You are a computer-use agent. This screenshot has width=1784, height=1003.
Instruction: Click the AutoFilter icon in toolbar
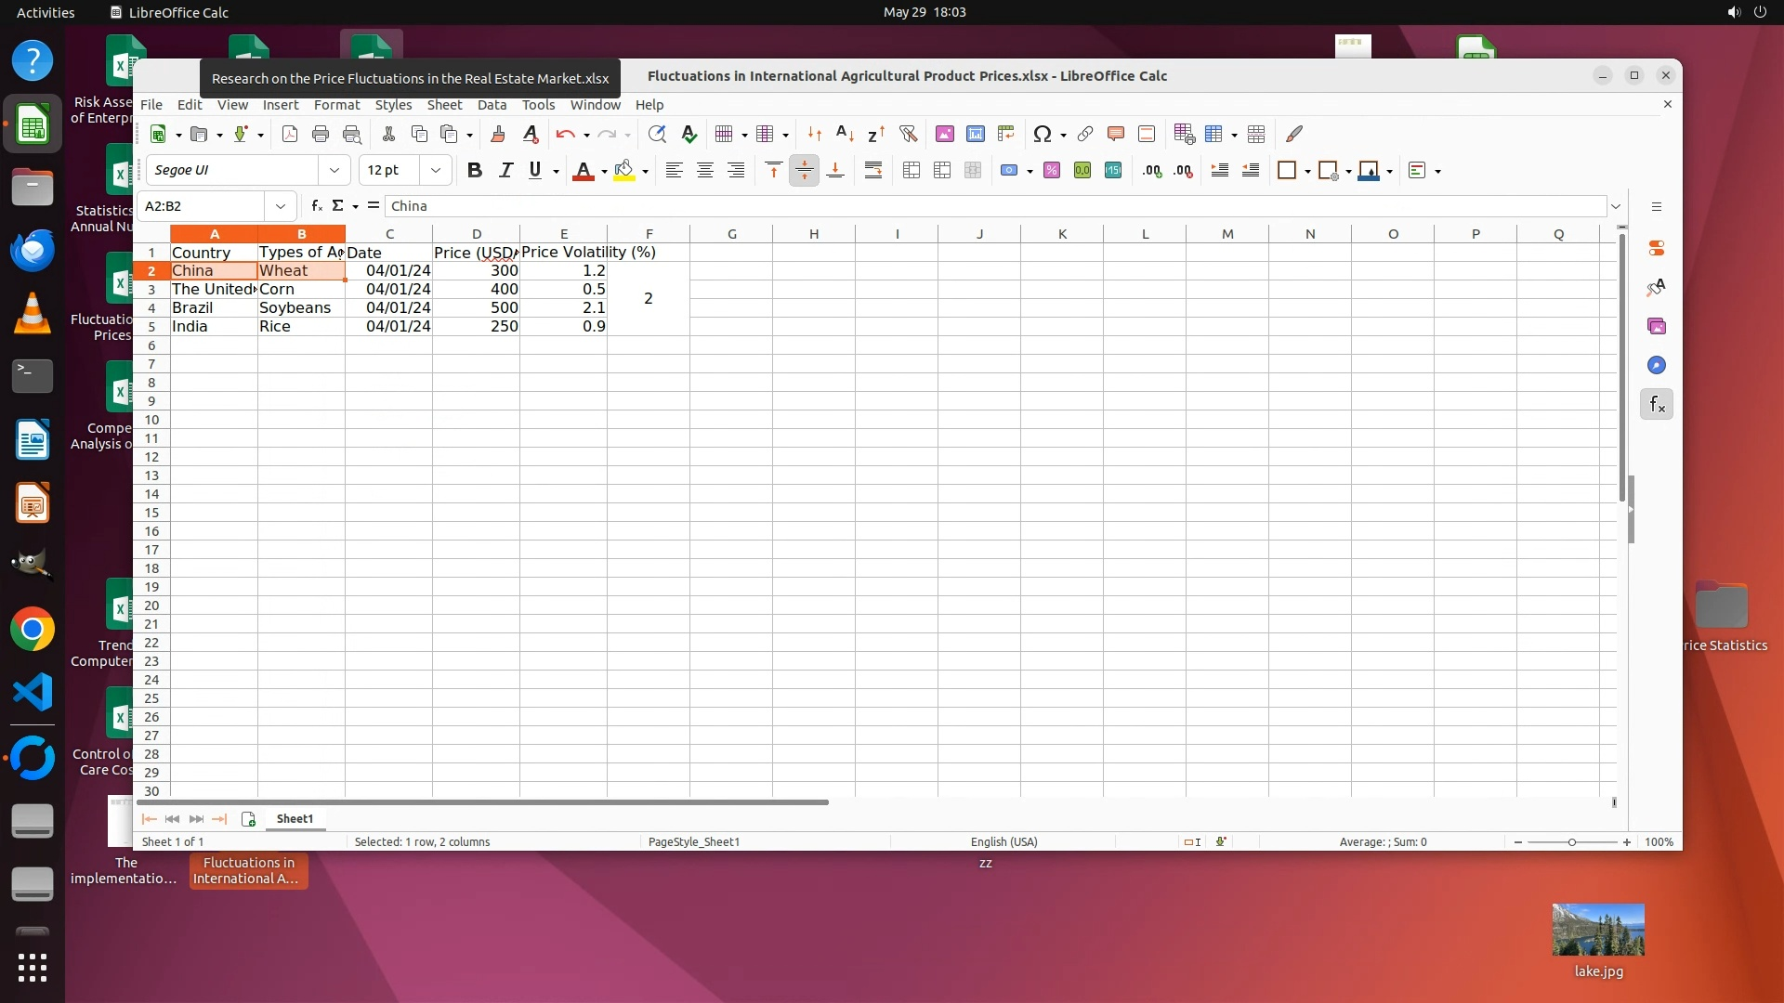tap(908, 134)
